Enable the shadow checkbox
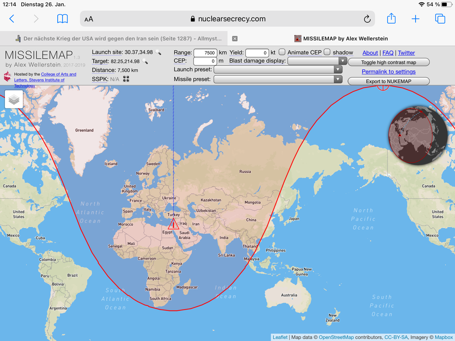The image size is (455, 341). (x=327, y=52)
